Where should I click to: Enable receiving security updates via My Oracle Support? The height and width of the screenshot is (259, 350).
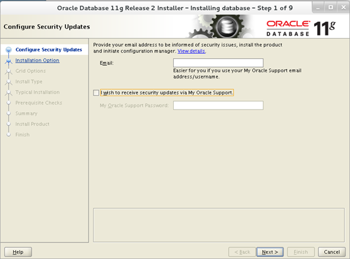[x=96, y=92]
